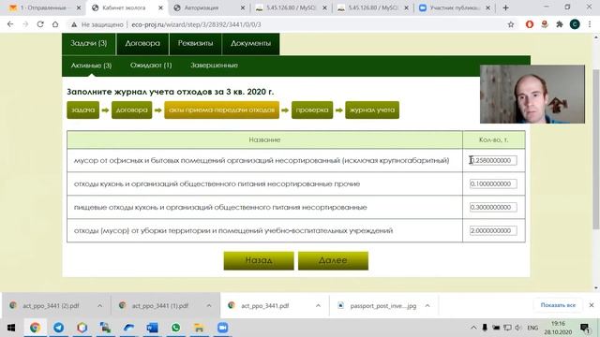The height and width of the screenshot is (337, 600).
Task: Bookmark this page with the star icon
Action: click(x=511, y=24)
